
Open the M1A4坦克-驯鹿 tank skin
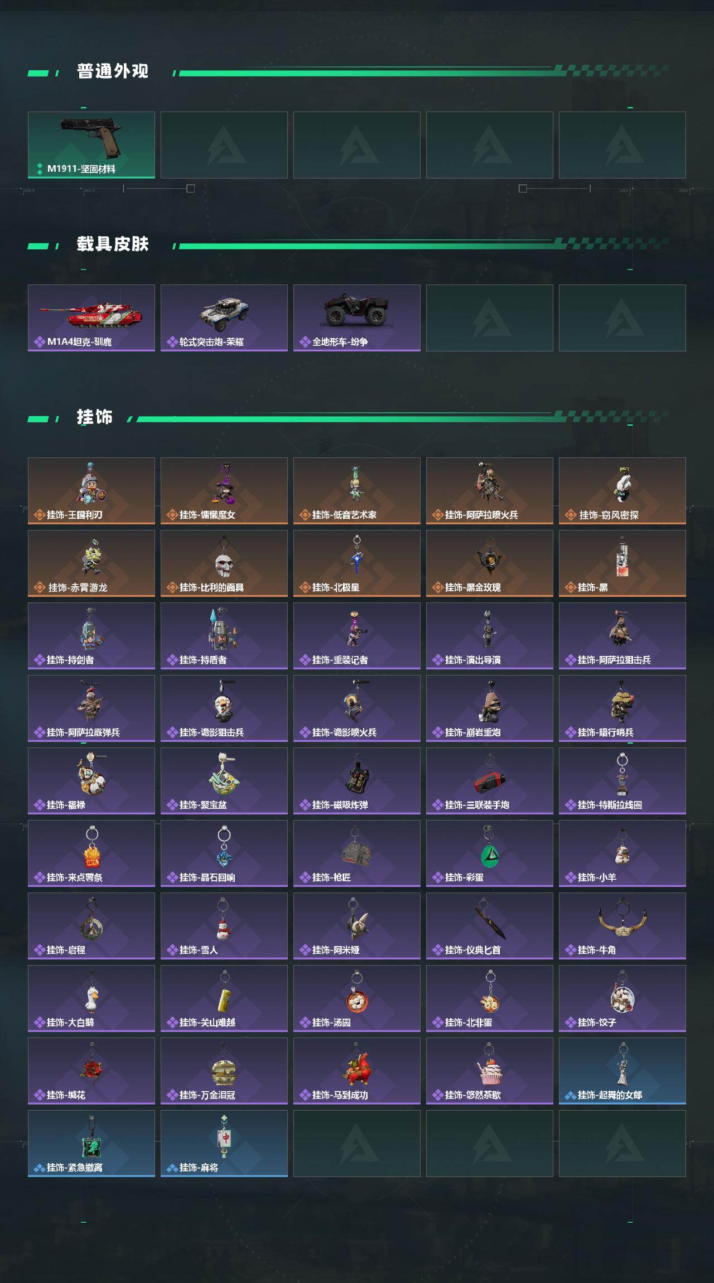(x=91, y=318)
